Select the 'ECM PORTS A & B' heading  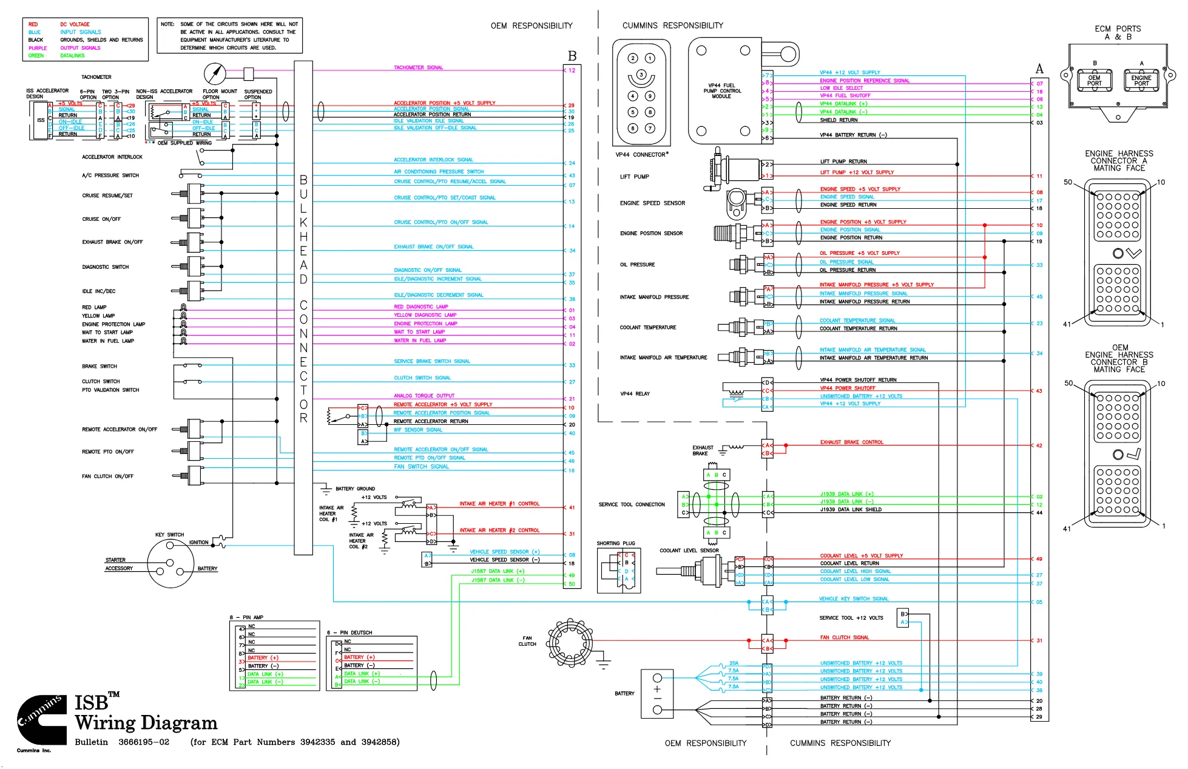click(x=1118, y=33)
